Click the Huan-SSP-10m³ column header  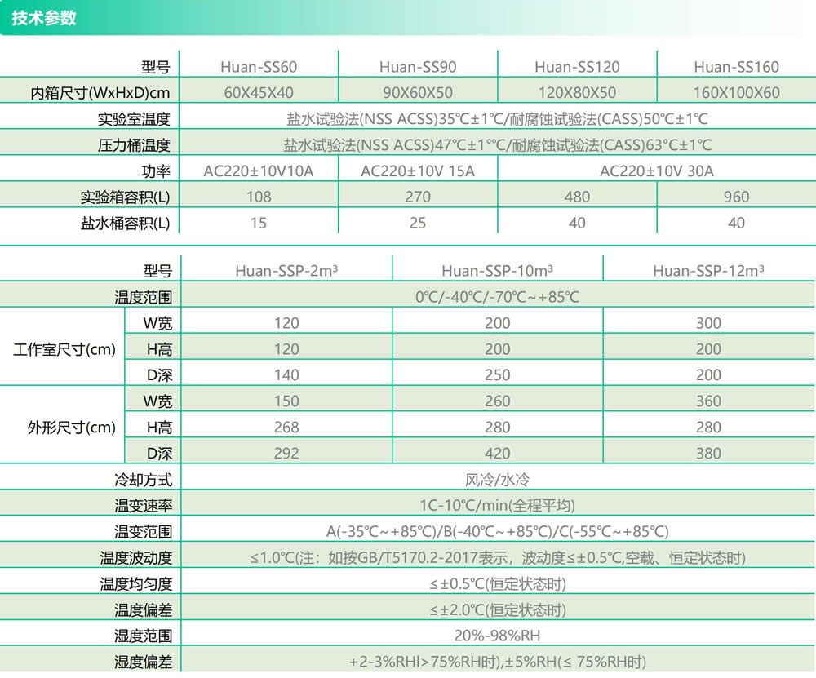tap(497, 271)
